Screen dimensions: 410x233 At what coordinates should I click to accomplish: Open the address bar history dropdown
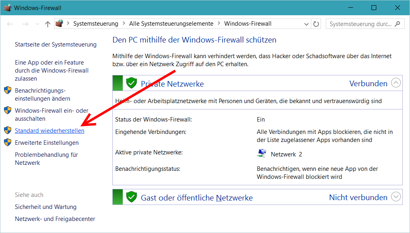pos(306,24)
